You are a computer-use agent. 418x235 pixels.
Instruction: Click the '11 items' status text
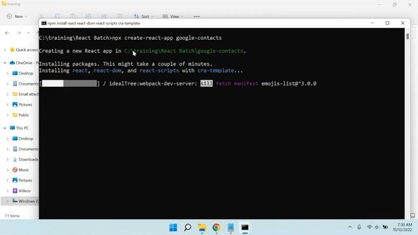pos(12,216)
